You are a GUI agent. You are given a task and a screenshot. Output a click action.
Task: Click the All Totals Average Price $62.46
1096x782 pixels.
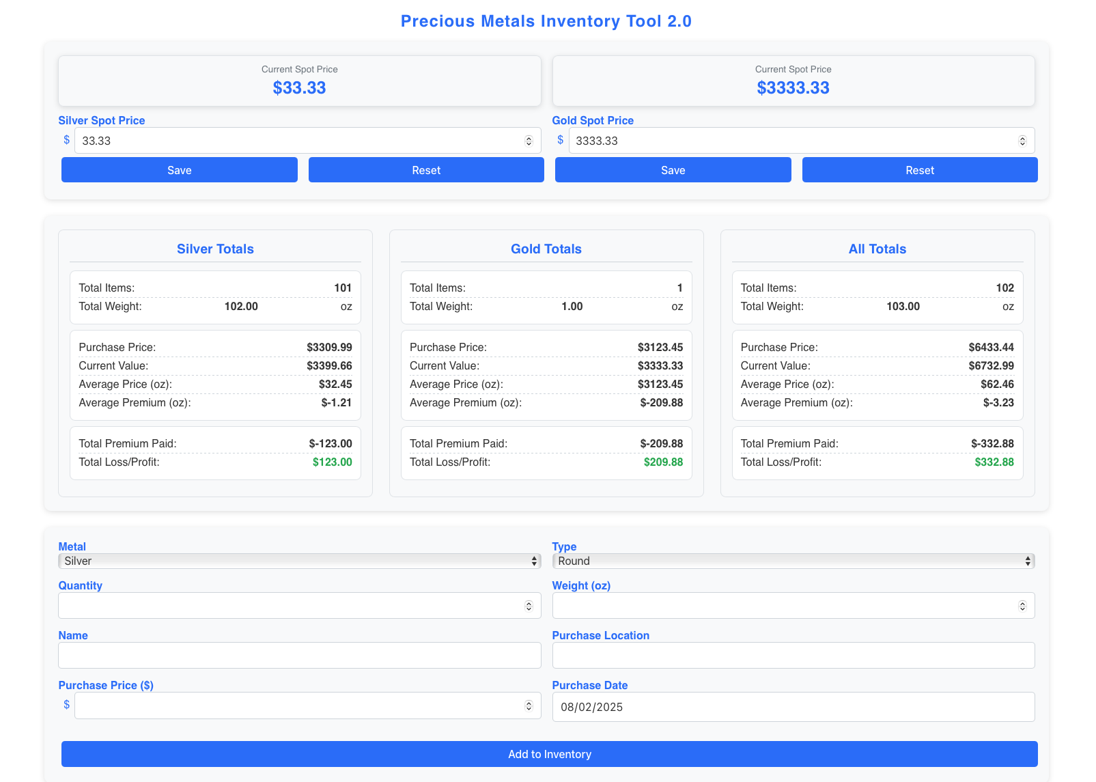pos(997,385)
